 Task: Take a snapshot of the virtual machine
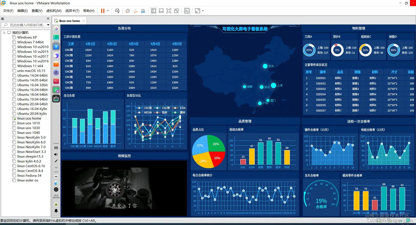[128, 11]
